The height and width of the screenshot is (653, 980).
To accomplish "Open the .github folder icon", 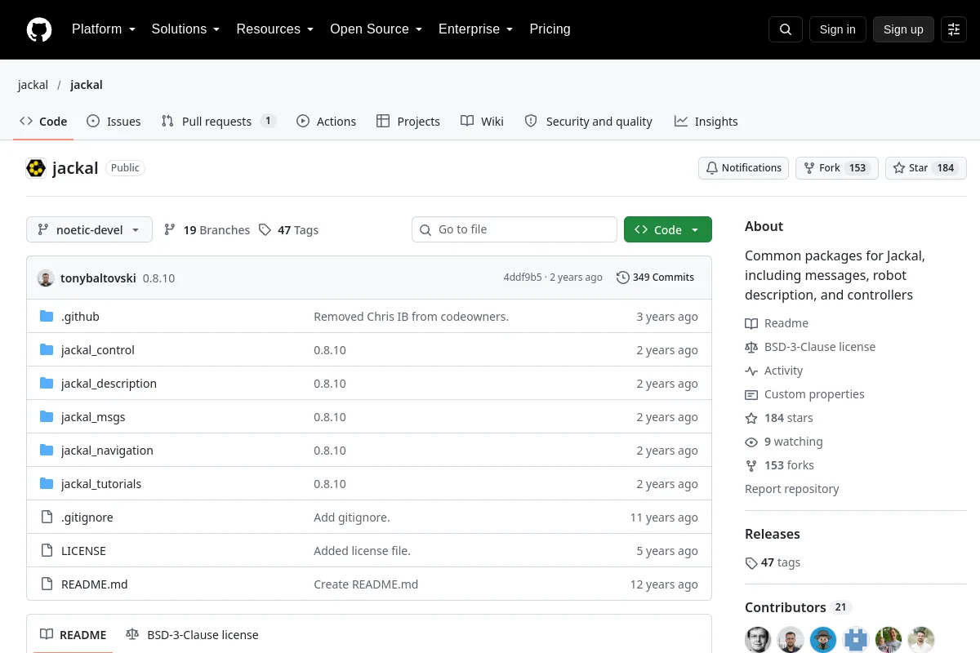I will [47, 317].
